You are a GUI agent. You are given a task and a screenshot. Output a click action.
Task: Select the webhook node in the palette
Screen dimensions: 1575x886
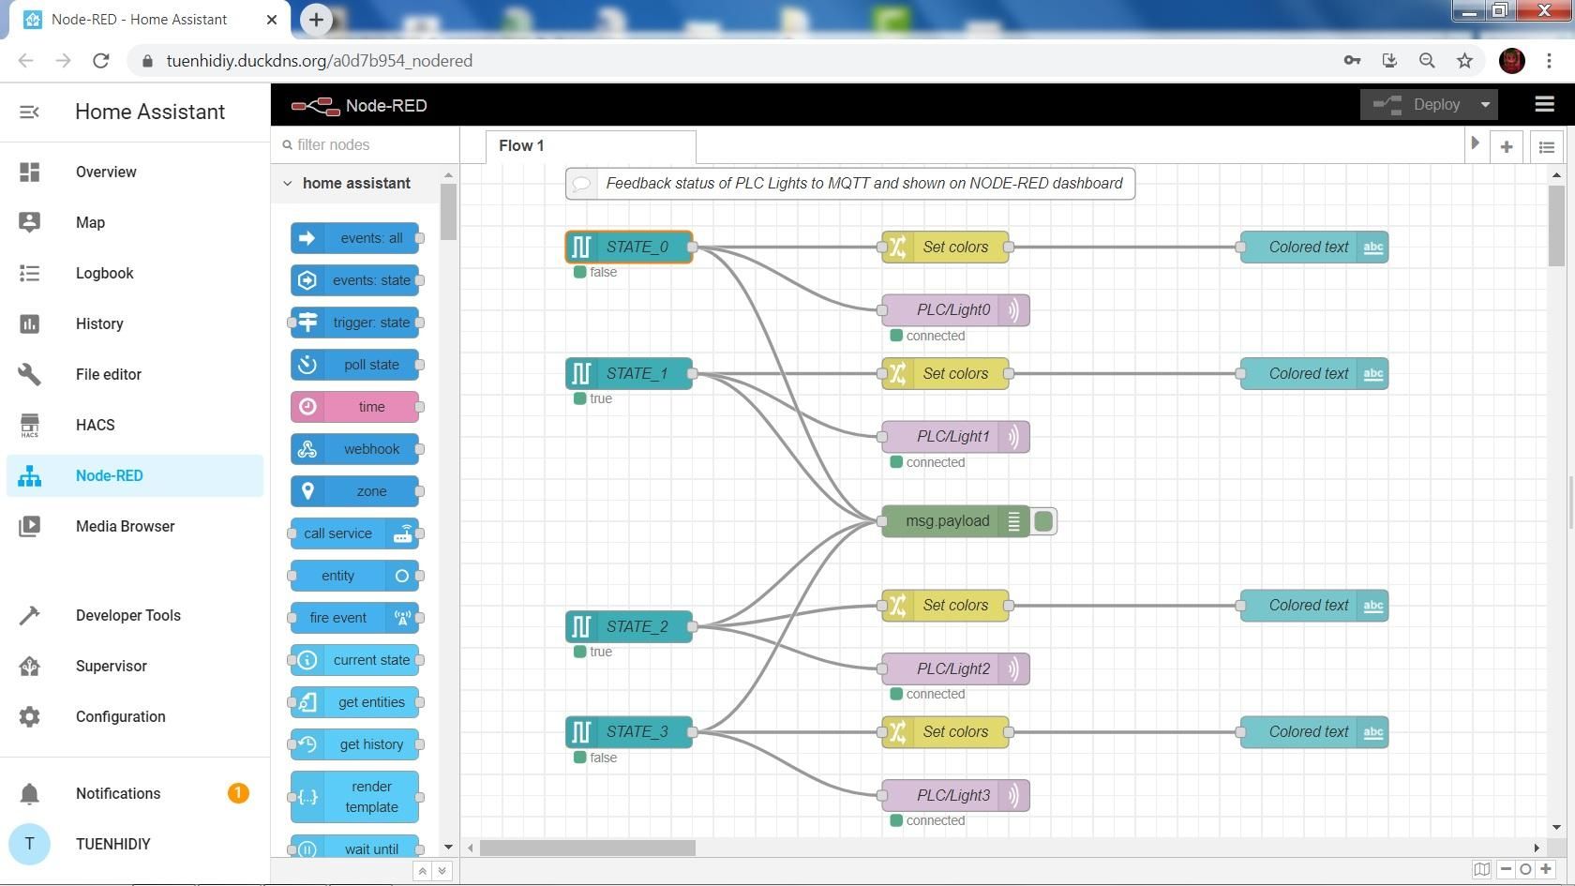[356, 448]
